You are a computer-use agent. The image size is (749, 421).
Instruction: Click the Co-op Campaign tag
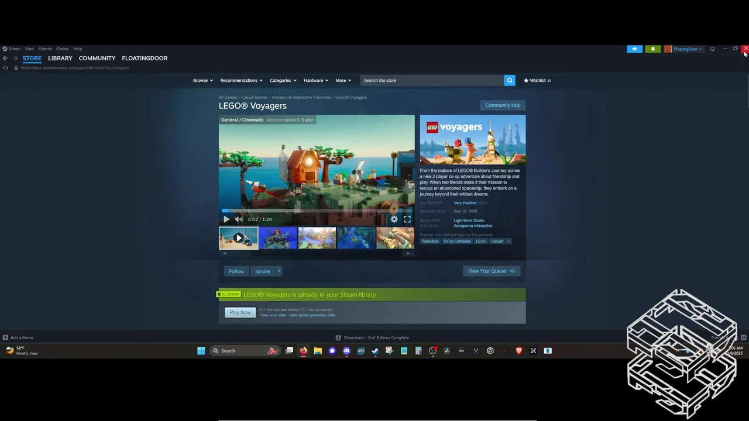[x=457, y=241]
